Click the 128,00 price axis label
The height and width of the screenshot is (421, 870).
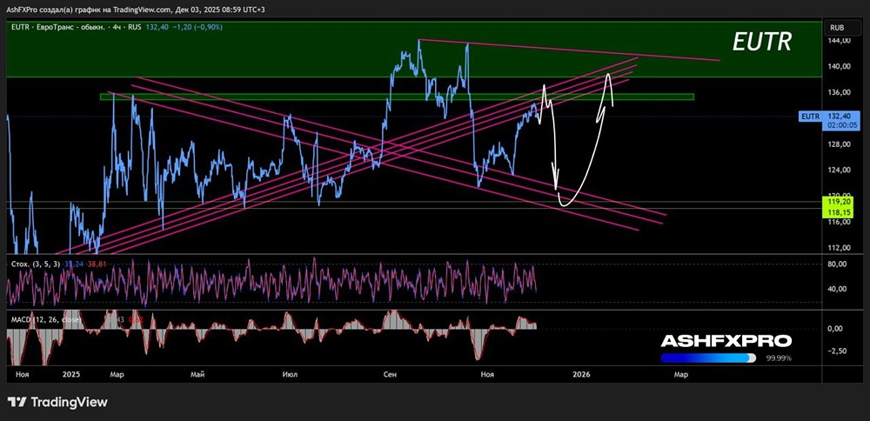tap(839, 144)
